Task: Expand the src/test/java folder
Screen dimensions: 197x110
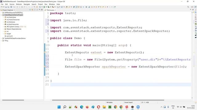Action: tap(3, 22)
